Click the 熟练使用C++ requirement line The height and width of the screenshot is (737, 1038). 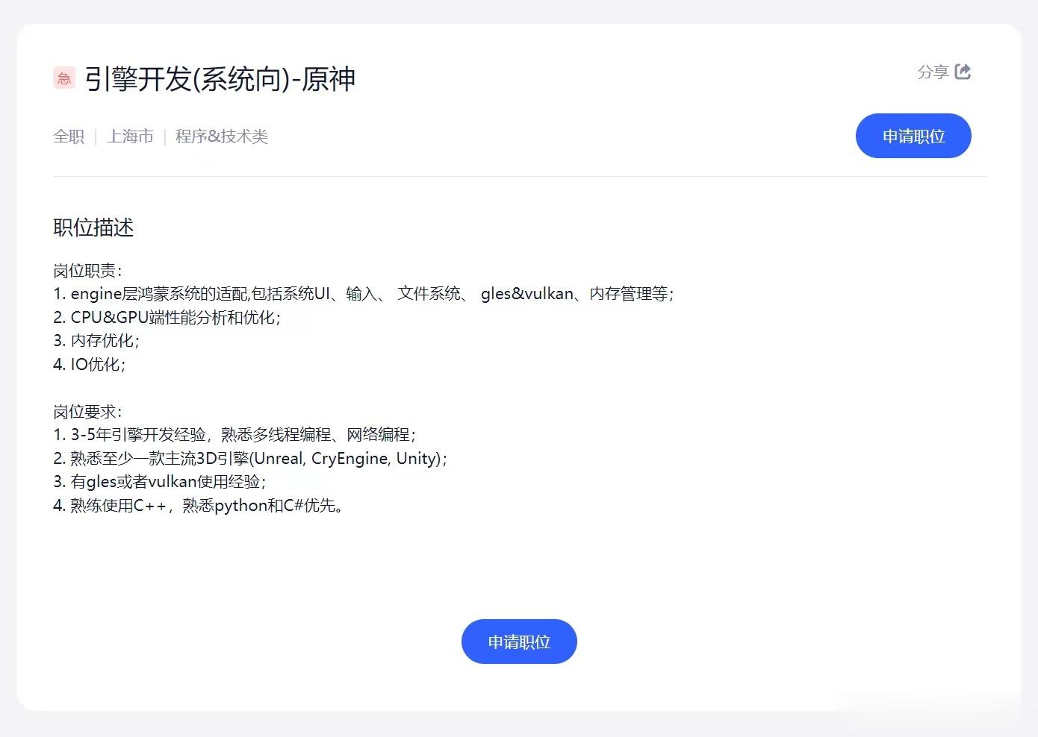pos(199,506)
